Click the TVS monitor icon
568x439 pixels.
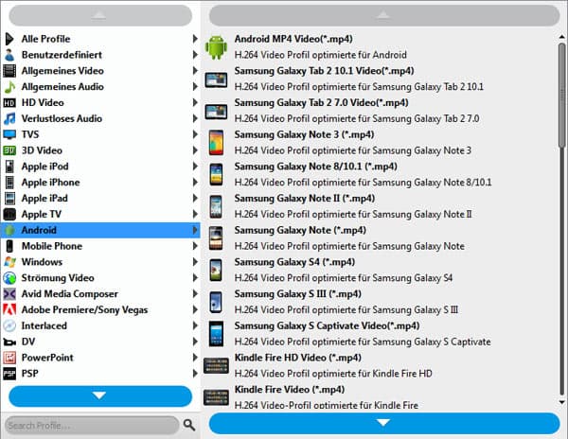(9, 134)
